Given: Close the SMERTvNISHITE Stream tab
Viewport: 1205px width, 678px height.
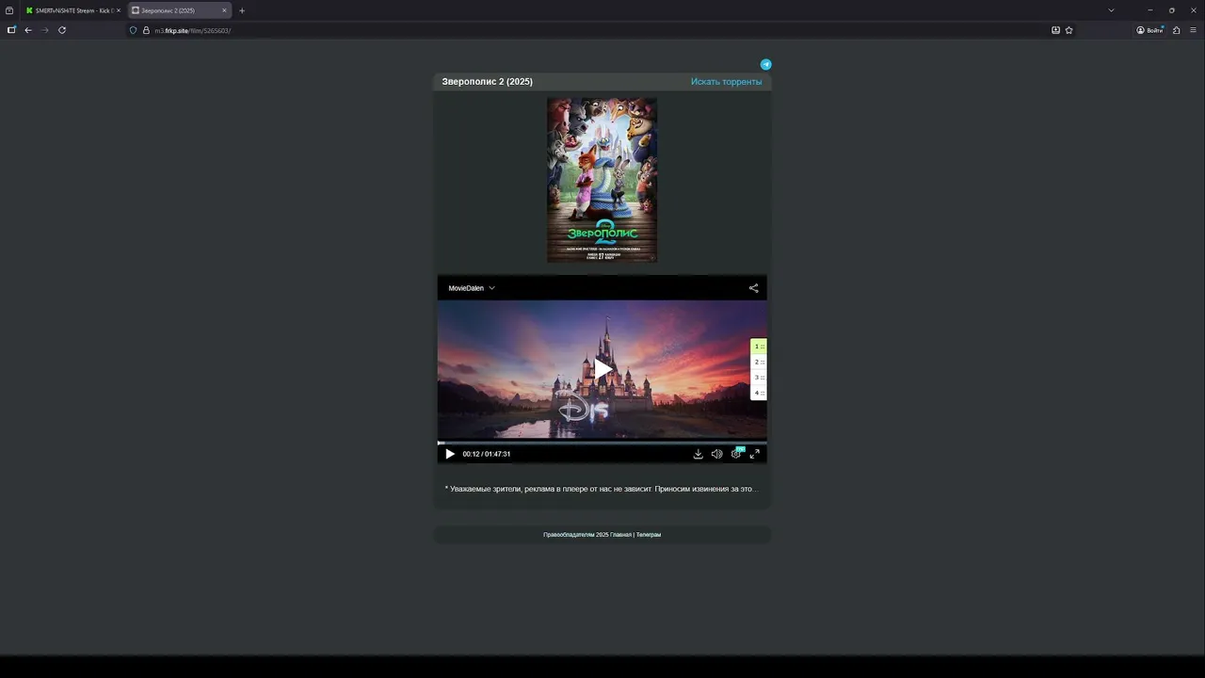Looking at the screenshot, I should [119, 10].
